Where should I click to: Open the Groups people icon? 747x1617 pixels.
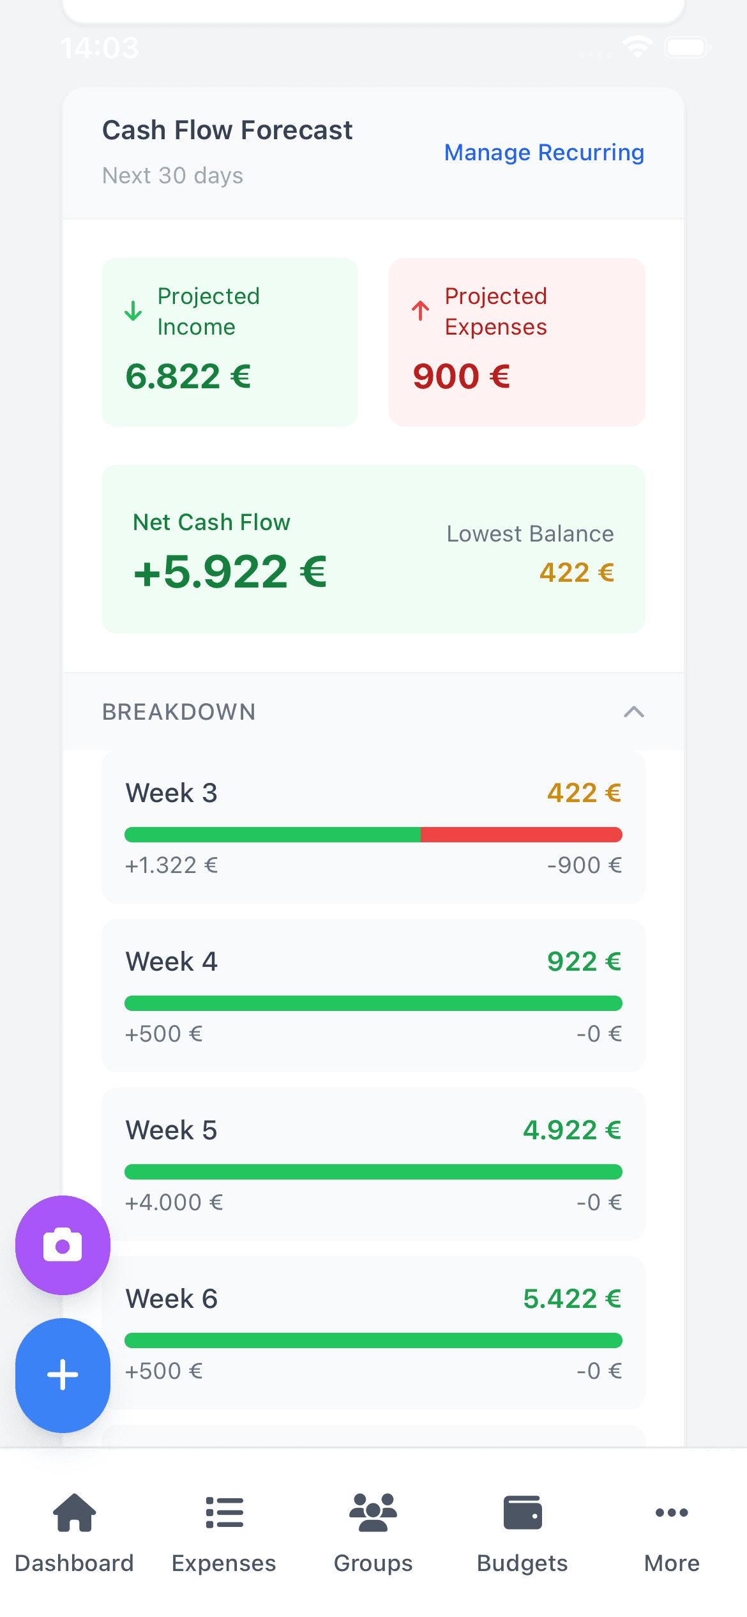click(x=373, y=1513)
